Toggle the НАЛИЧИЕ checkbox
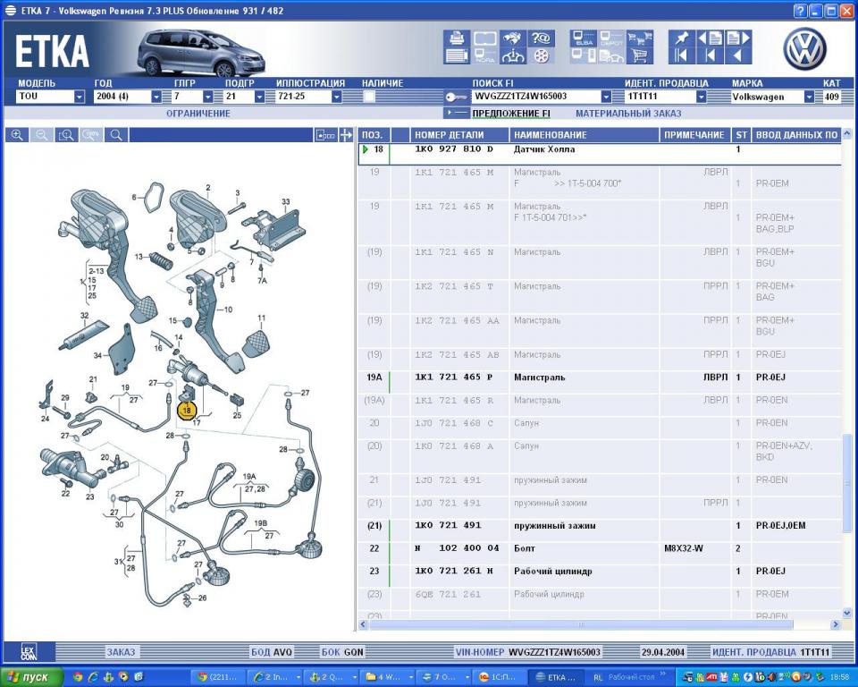Viewport: 858px width, 687px height. (369, 97)
